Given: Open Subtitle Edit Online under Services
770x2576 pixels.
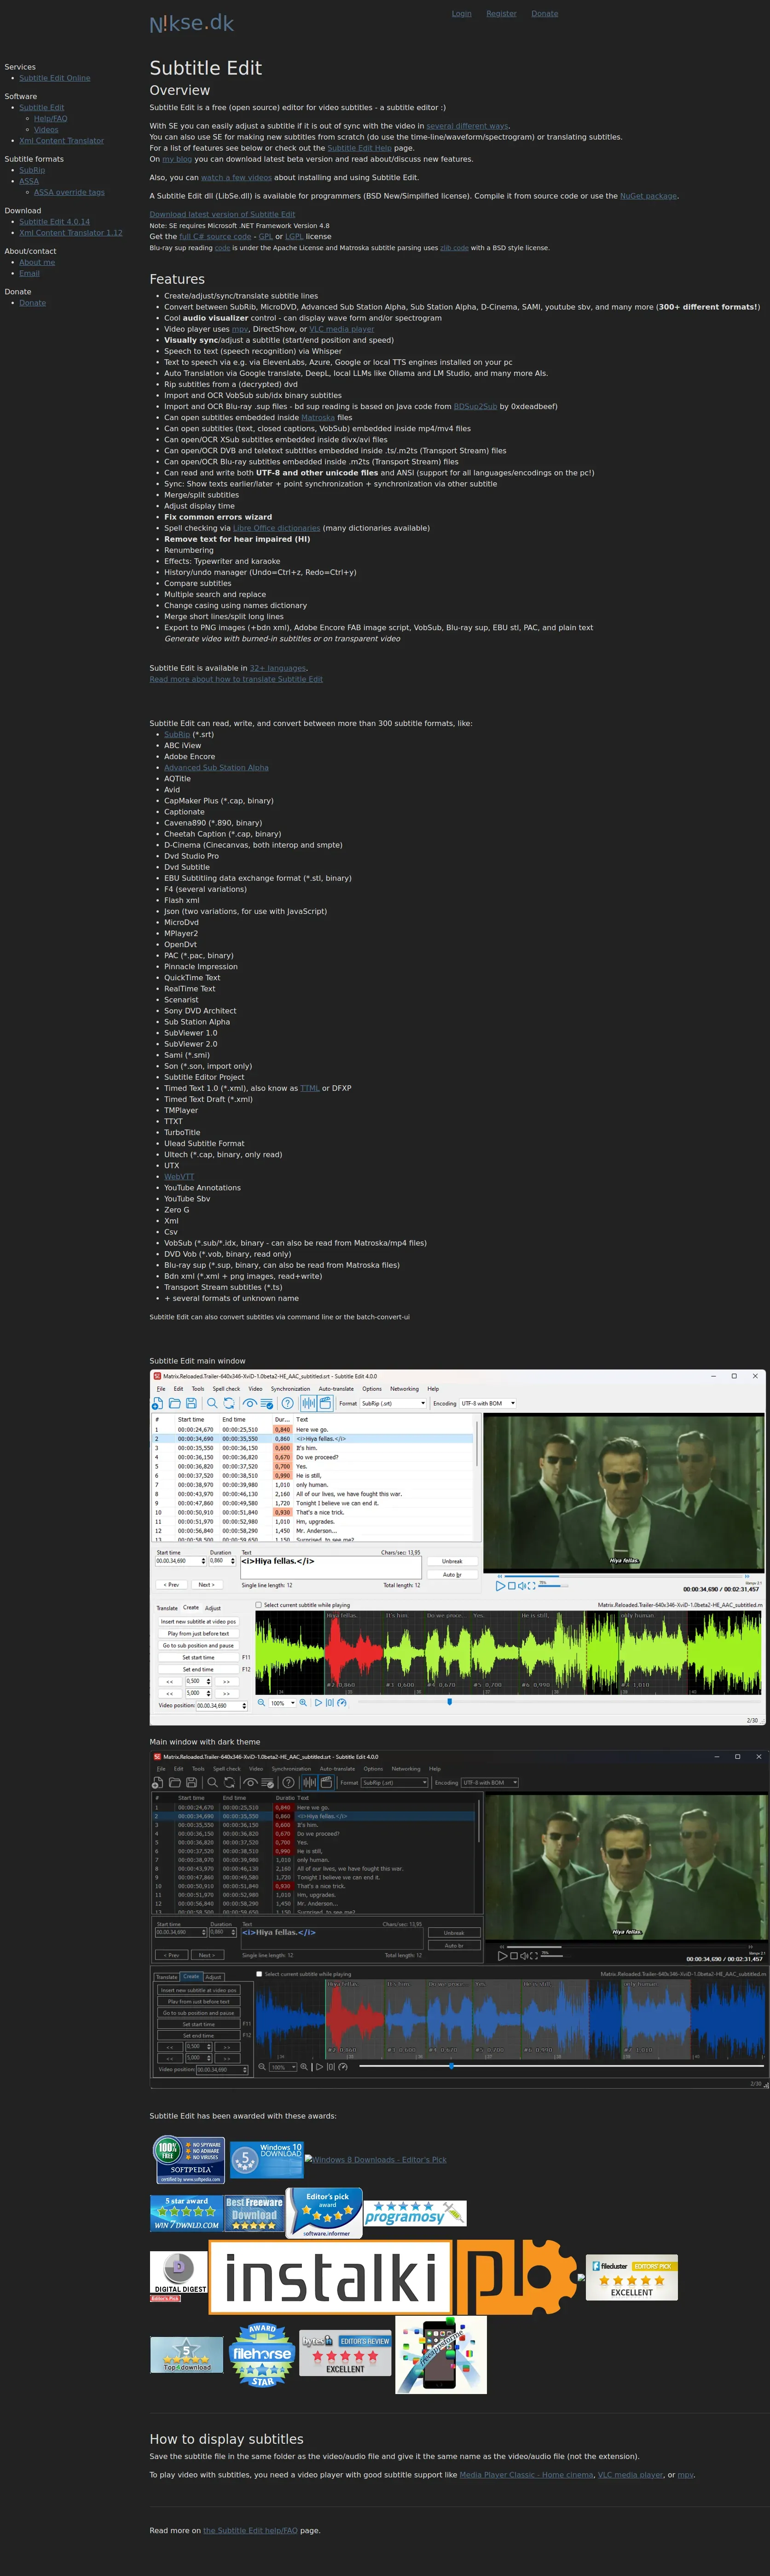Looking at the screenshot, I should coord(55,78).
